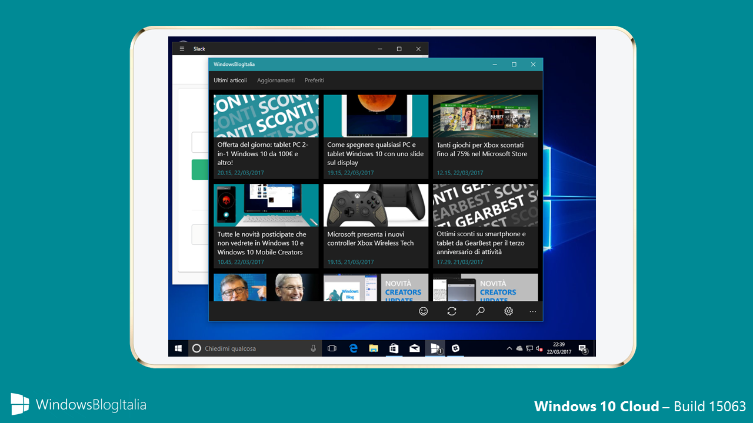Image resolution: width=753 pixels, height=423 pixels.
Task: Open the Store from taskbar
Action: point(394,348)
